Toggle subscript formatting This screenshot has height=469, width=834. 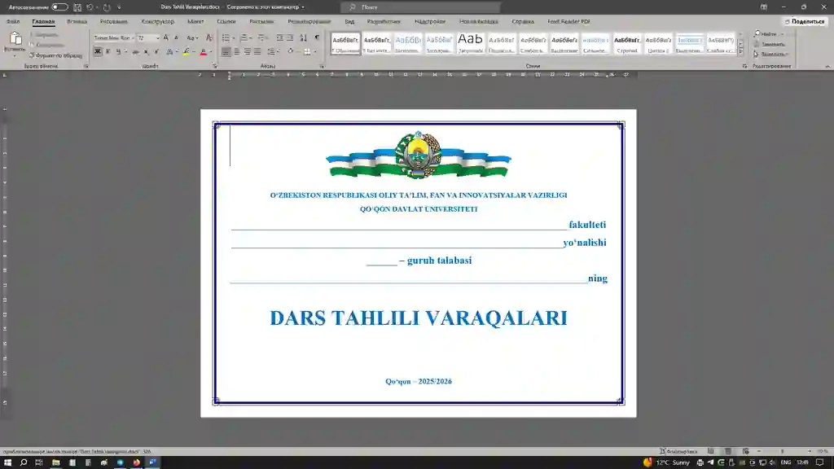147,51
